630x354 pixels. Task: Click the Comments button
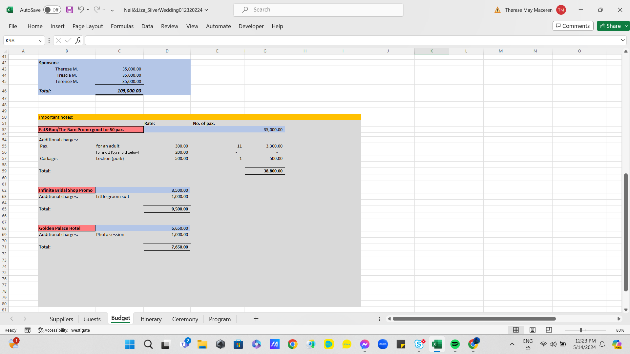click(x=573, y=26)
